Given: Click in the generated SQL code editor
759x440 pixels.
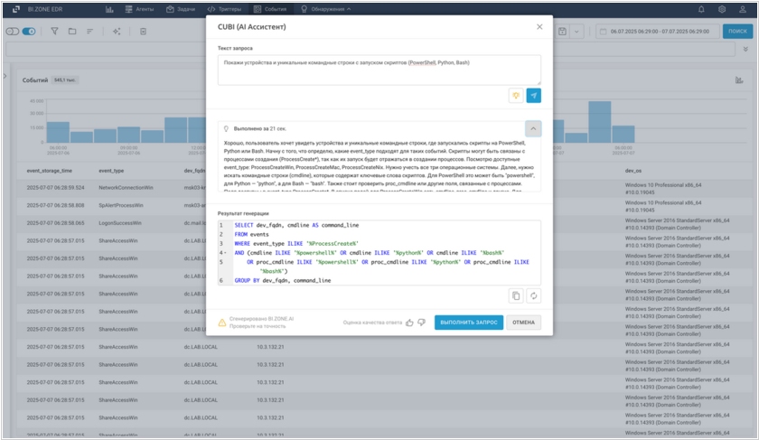Looking at the screenshot, I should coord(379,253).
